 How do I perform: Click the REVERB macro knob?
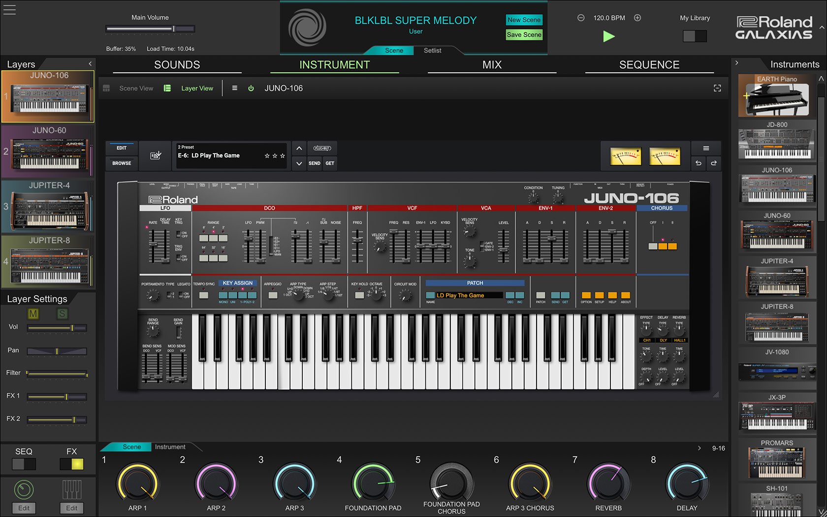pos(608,484)
